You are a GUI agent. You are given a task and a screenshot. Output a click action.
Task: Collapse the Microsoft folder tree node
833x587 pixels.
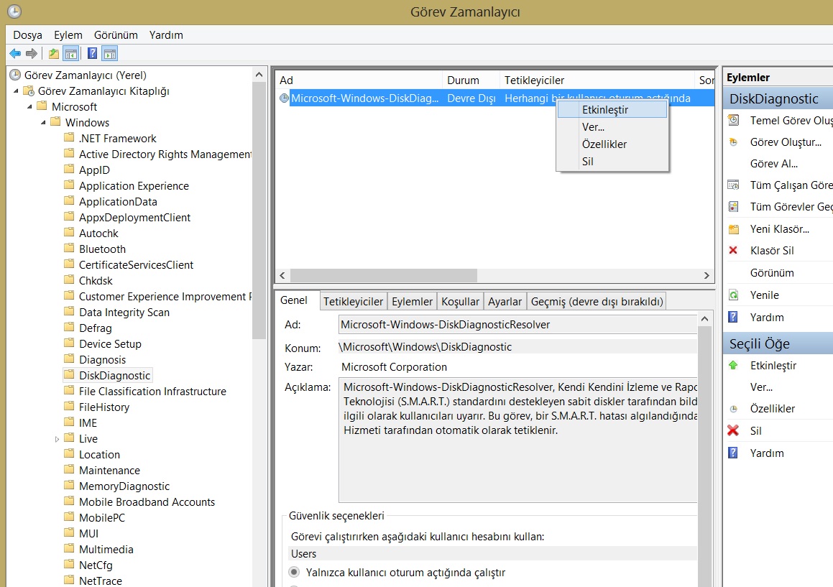pos(30,107)
